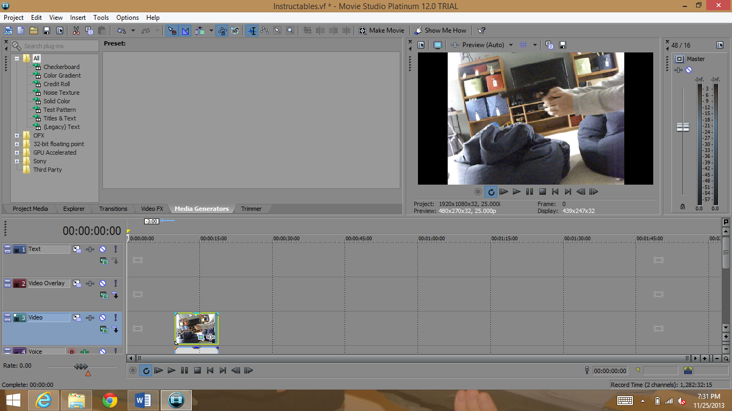Click the Cut scissors icon in the toolbar
This screenshot has height=411, width=732.
76,31
